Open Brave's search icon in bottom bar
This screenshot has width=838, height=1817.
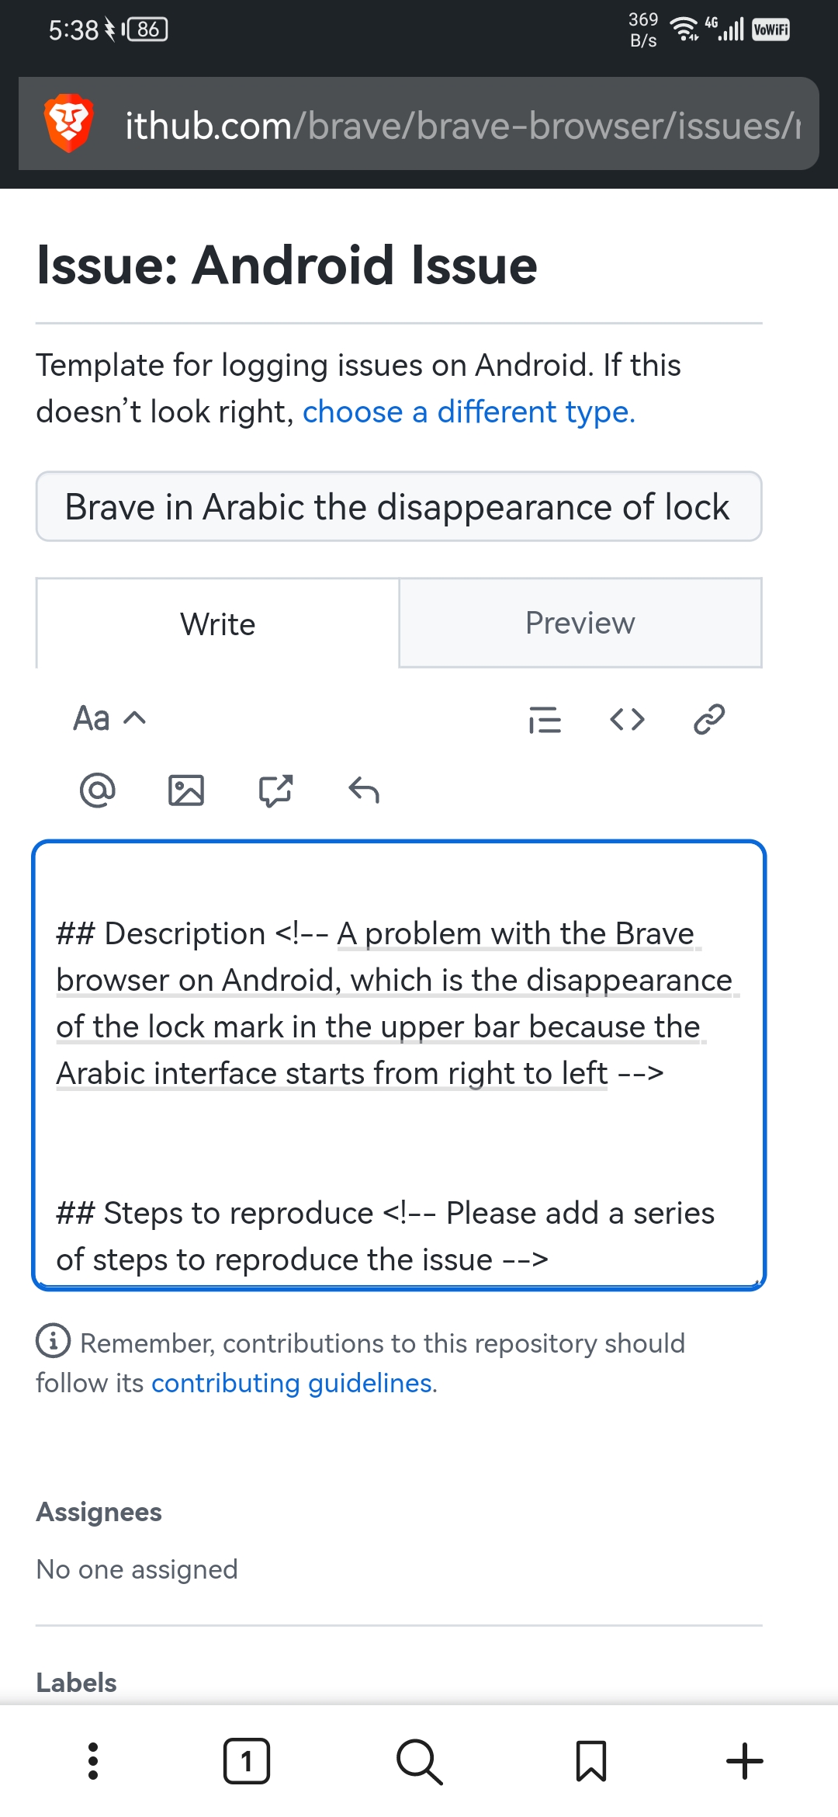(x=418, y=1760)
